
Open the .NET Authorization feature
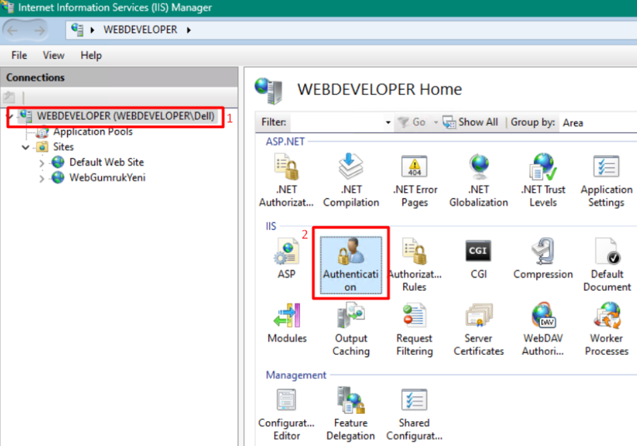pyautogui.click(x=287, y=180)
